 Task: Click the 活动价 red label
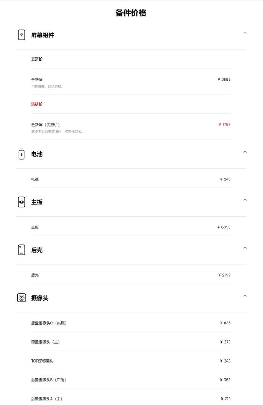(x=37, y=104)
